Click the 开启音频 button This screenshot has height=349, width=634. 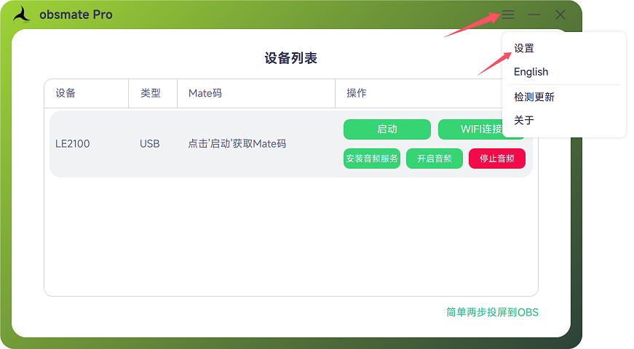[435, 159]
